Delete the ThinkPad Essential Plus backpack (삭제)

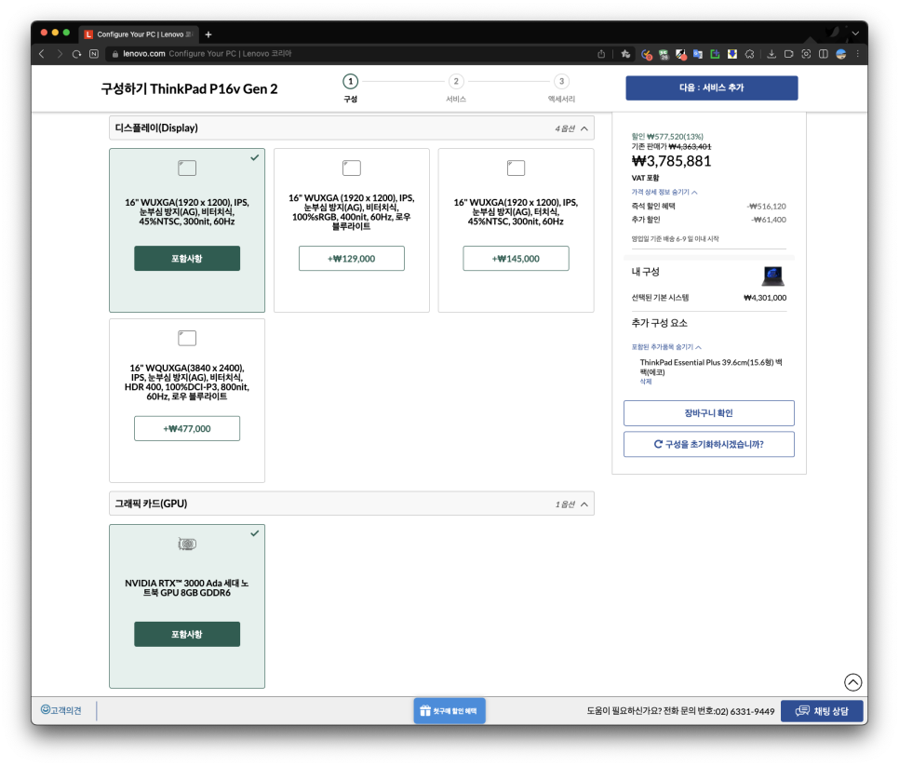[x=646, y=382]
